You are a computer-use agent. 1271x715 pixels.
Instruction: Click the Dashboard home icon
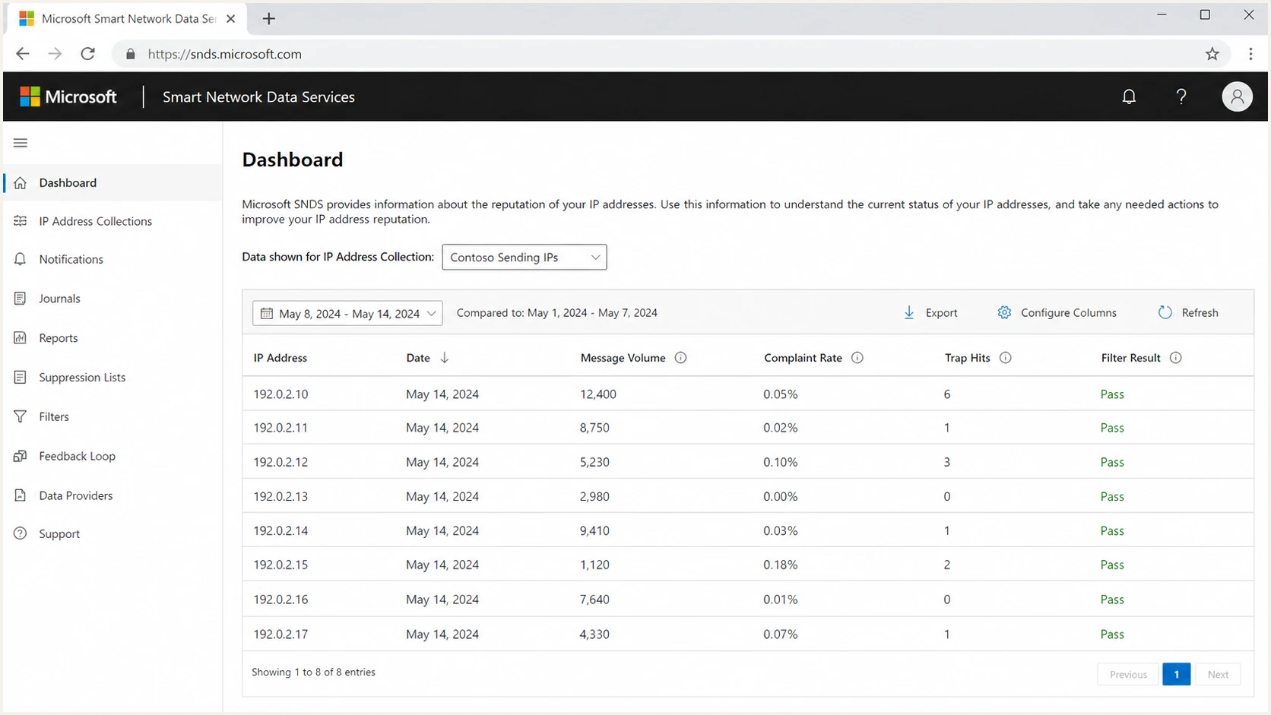(21, 182)
